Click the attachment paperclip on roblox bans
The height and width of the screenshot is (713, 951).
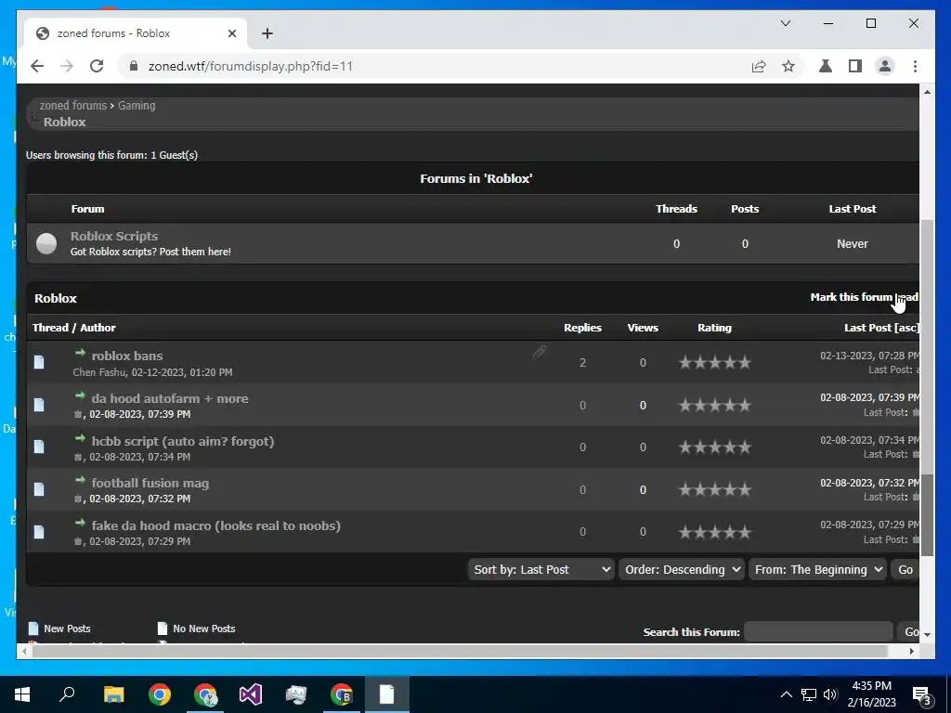click(540, 352)
